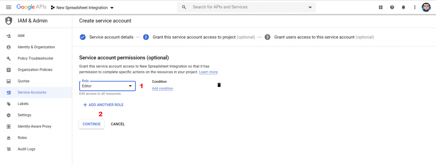
Task: Click the CANCEL button
Action: click(x=118, y=124)
